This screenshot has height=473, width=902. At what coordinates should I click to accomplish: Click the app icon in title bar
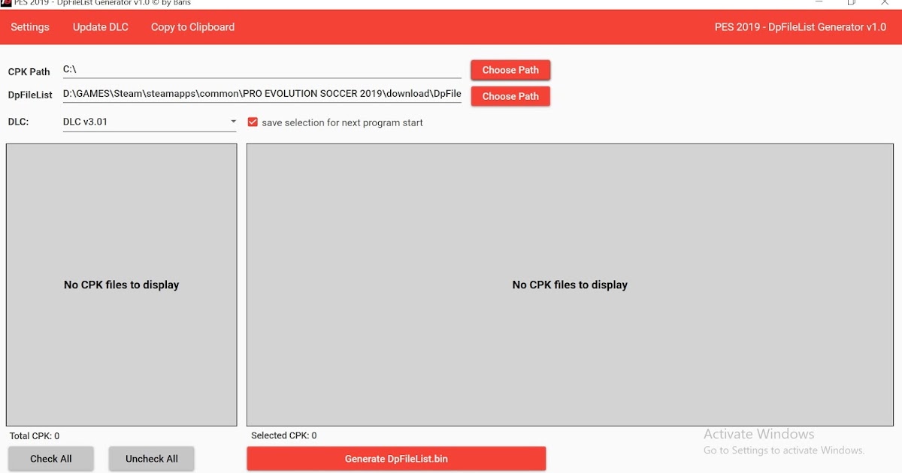click(x=5, y=2)
